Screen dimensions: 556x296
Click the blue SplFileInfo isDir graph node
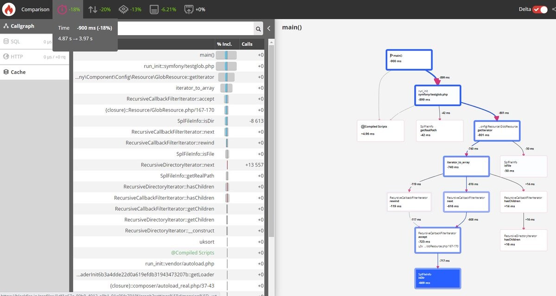[x=437, y=278]
